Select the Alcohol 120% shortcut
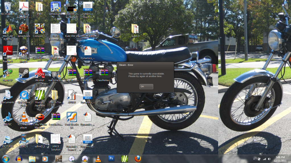 pos(40,76)
